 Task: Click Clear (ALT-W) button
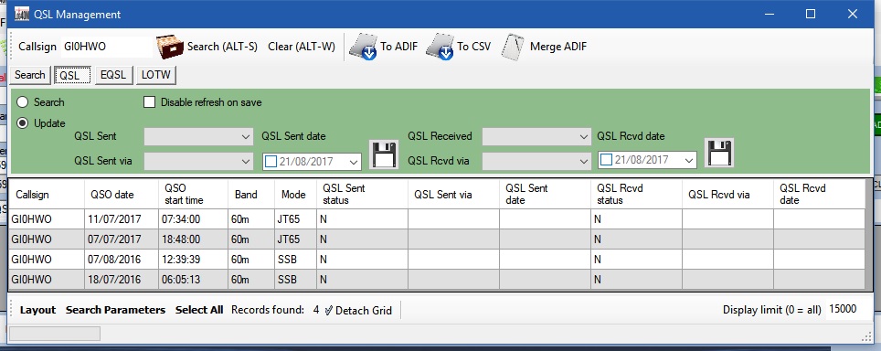point(302,47)
